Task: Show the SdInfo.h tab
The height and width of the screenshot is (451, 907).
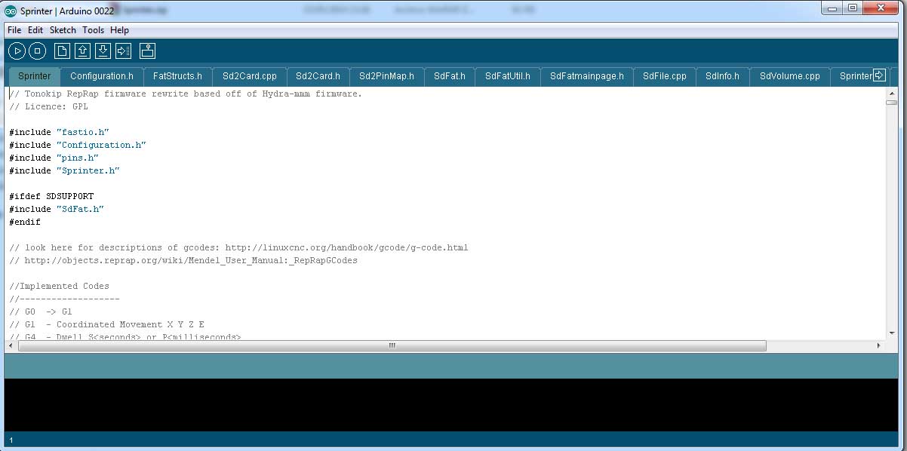Action: 723,76
